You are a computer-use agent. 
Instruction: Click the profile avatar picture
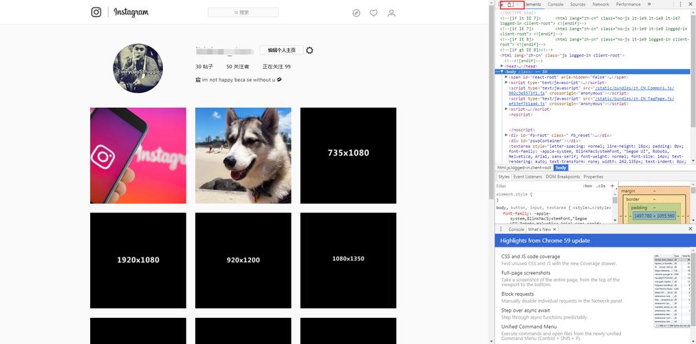(x=138, y=68)
